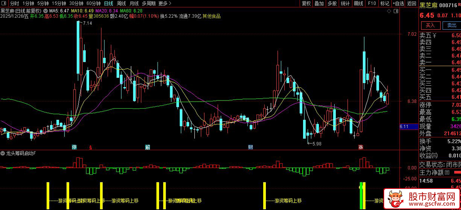Switch to the 30分钟 period tab
461x210 pixels.
pyautogui.click(x=76, y=3)
